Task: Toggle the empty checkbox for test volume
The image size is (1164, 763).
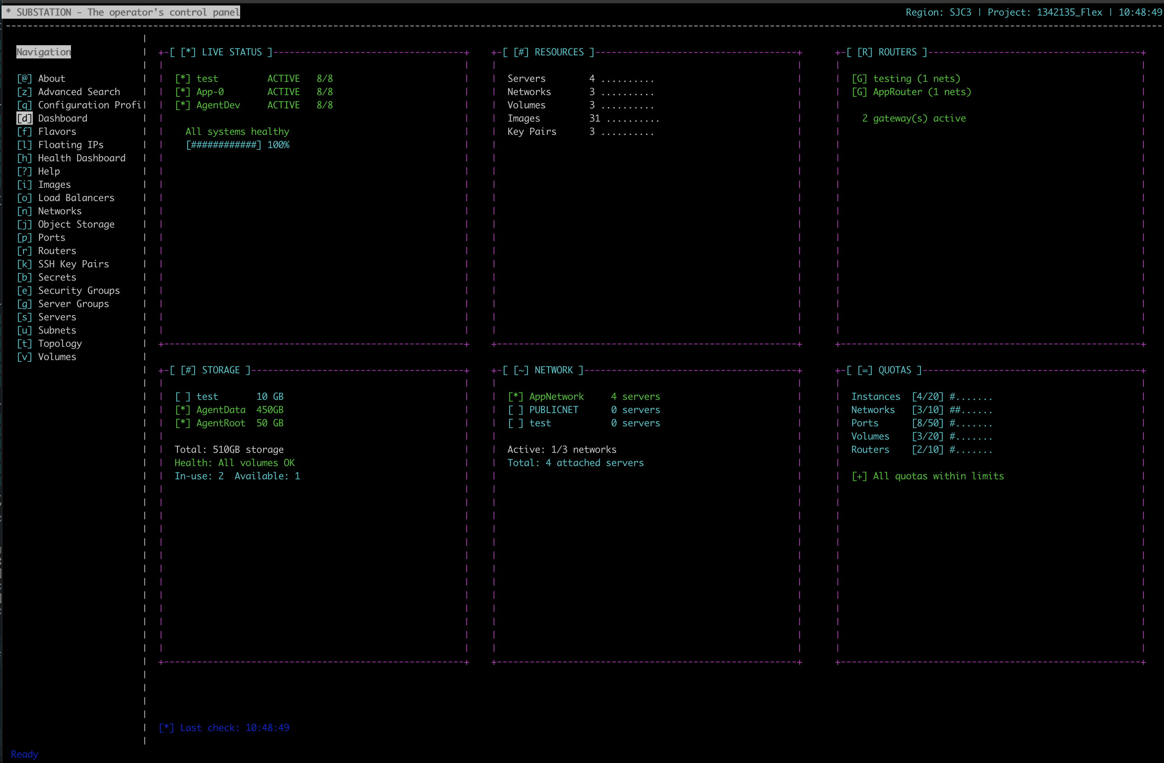Action: click(x=182, y=396)
